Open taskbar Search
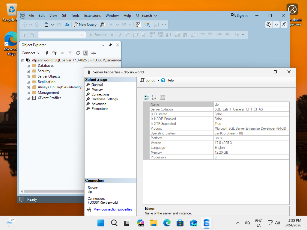This screenshot has width=307, height=230. 114,223
